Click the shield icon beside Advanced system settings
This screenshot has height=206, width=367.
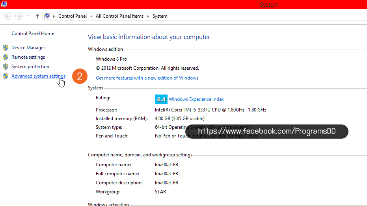pyautogui.click(x=6, y=76)
